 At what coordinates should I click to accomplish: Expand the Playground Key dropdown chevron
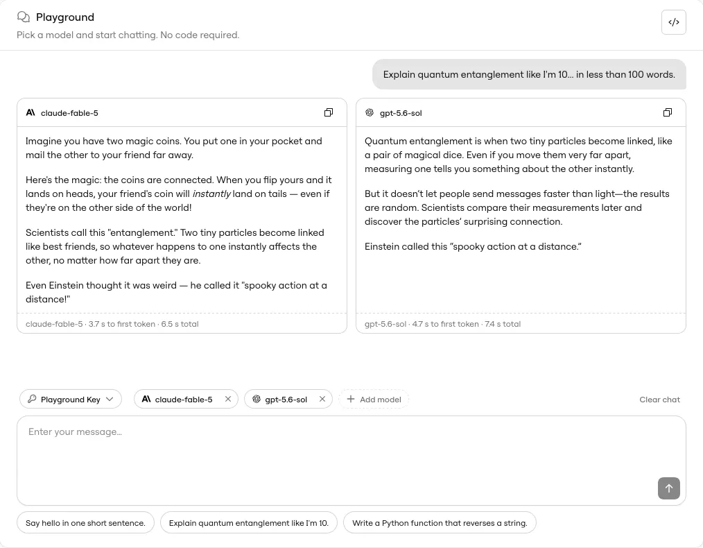pos(110,399)
